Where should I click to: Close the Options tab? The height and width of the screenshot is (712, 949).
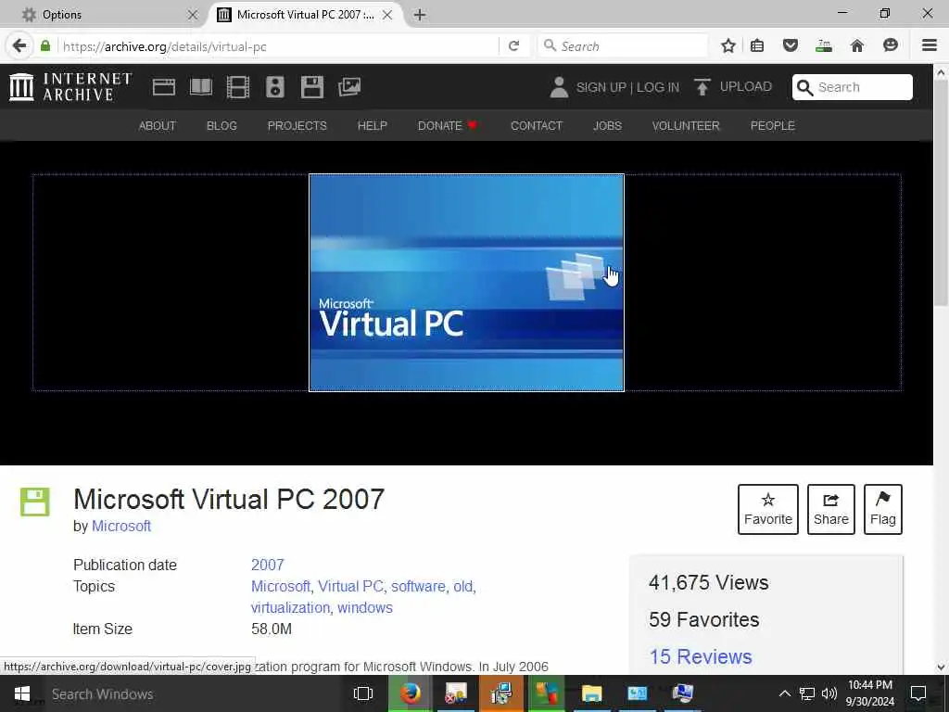pyautogui.click(x=193, y=15)
